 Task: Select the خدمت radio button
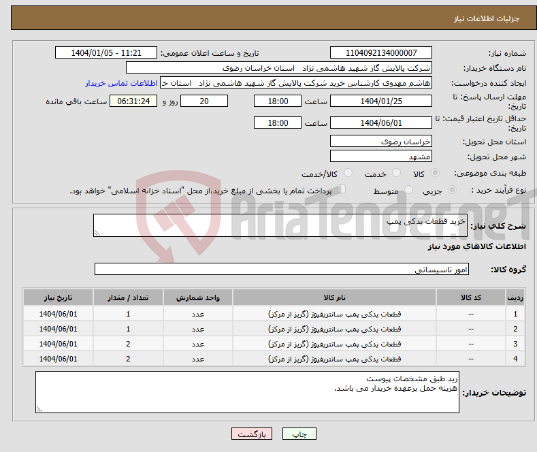click(x=396, y=173)
